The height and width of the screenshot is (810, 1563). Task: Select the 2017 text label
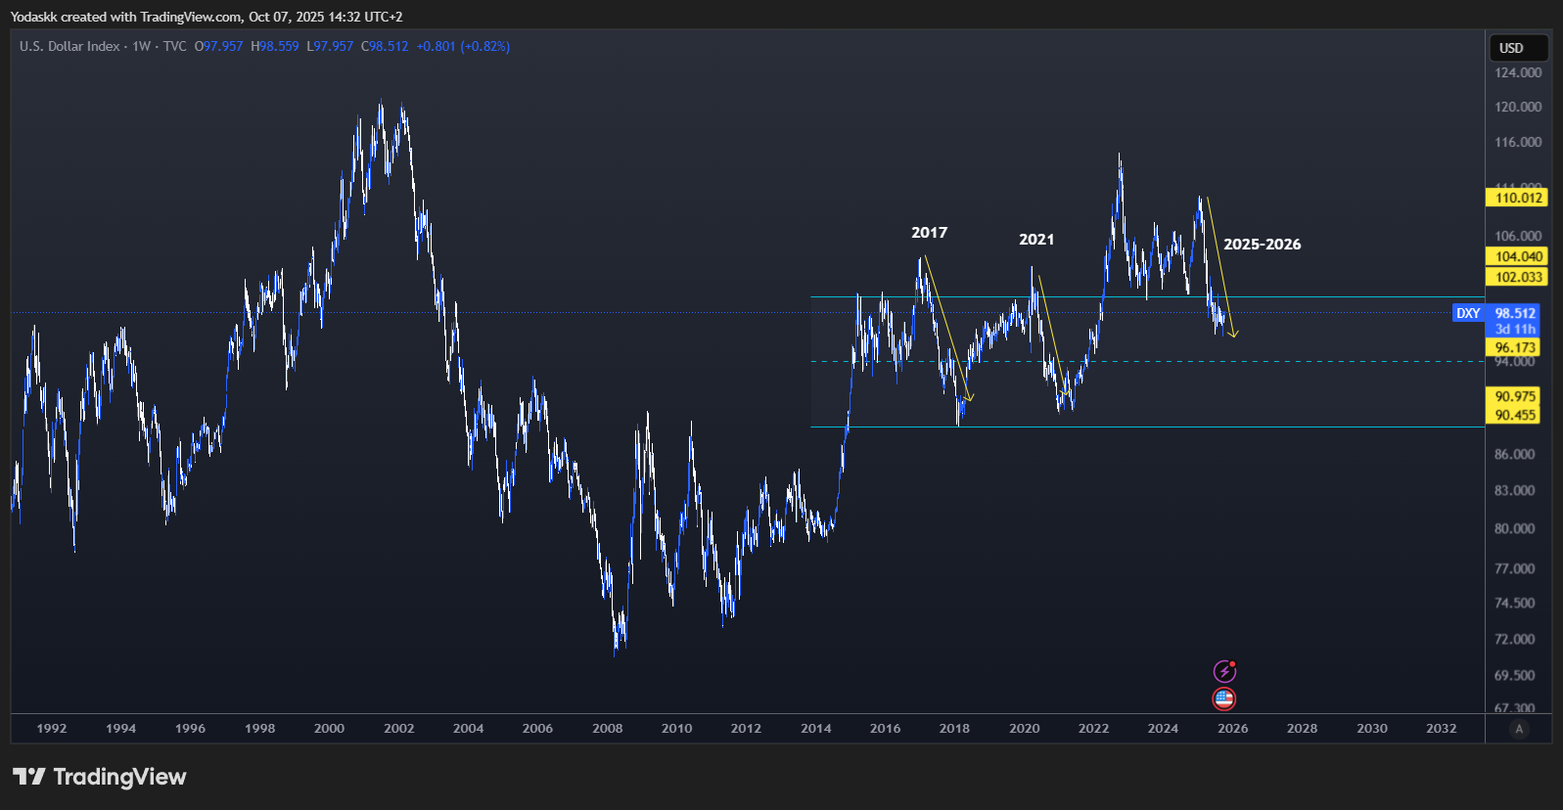[929, 233]
